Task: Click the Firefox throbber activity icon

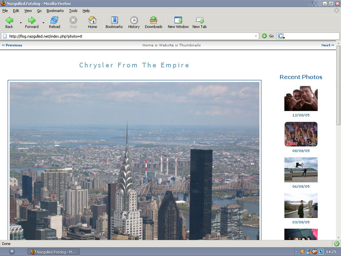Action: click(337, 10)
